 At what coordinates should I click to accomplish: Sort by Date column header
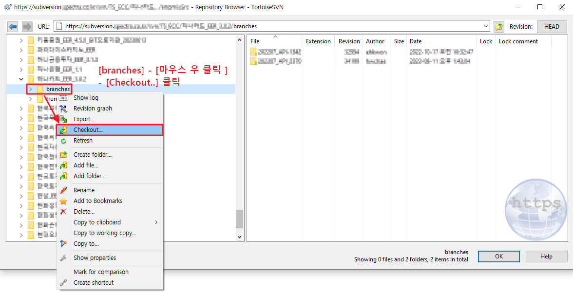(x=442, y=41)
